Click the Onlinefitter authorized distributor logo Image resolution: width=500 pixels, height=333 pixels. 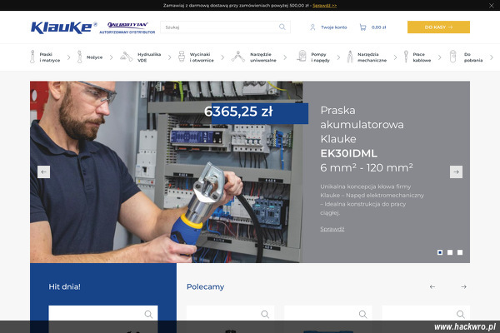pyautogui.click(x=127, y=27)
